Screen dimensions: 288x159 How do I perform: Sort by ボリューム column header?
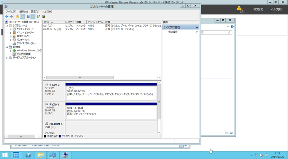click(53, 22)
